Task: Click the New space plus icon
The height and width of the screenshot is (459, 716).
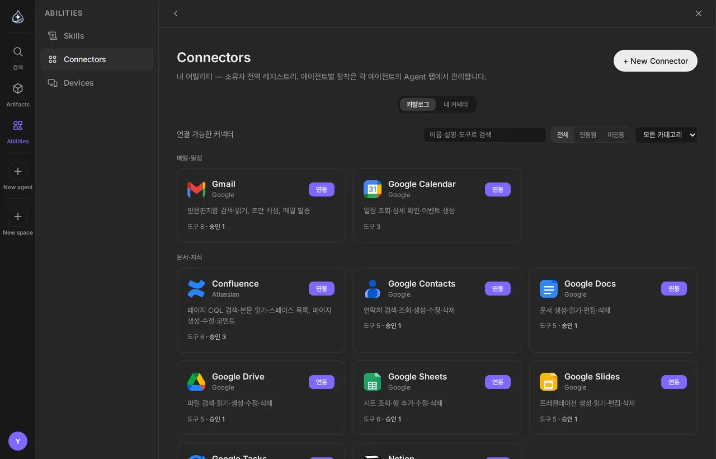Action: coord(18,217)
